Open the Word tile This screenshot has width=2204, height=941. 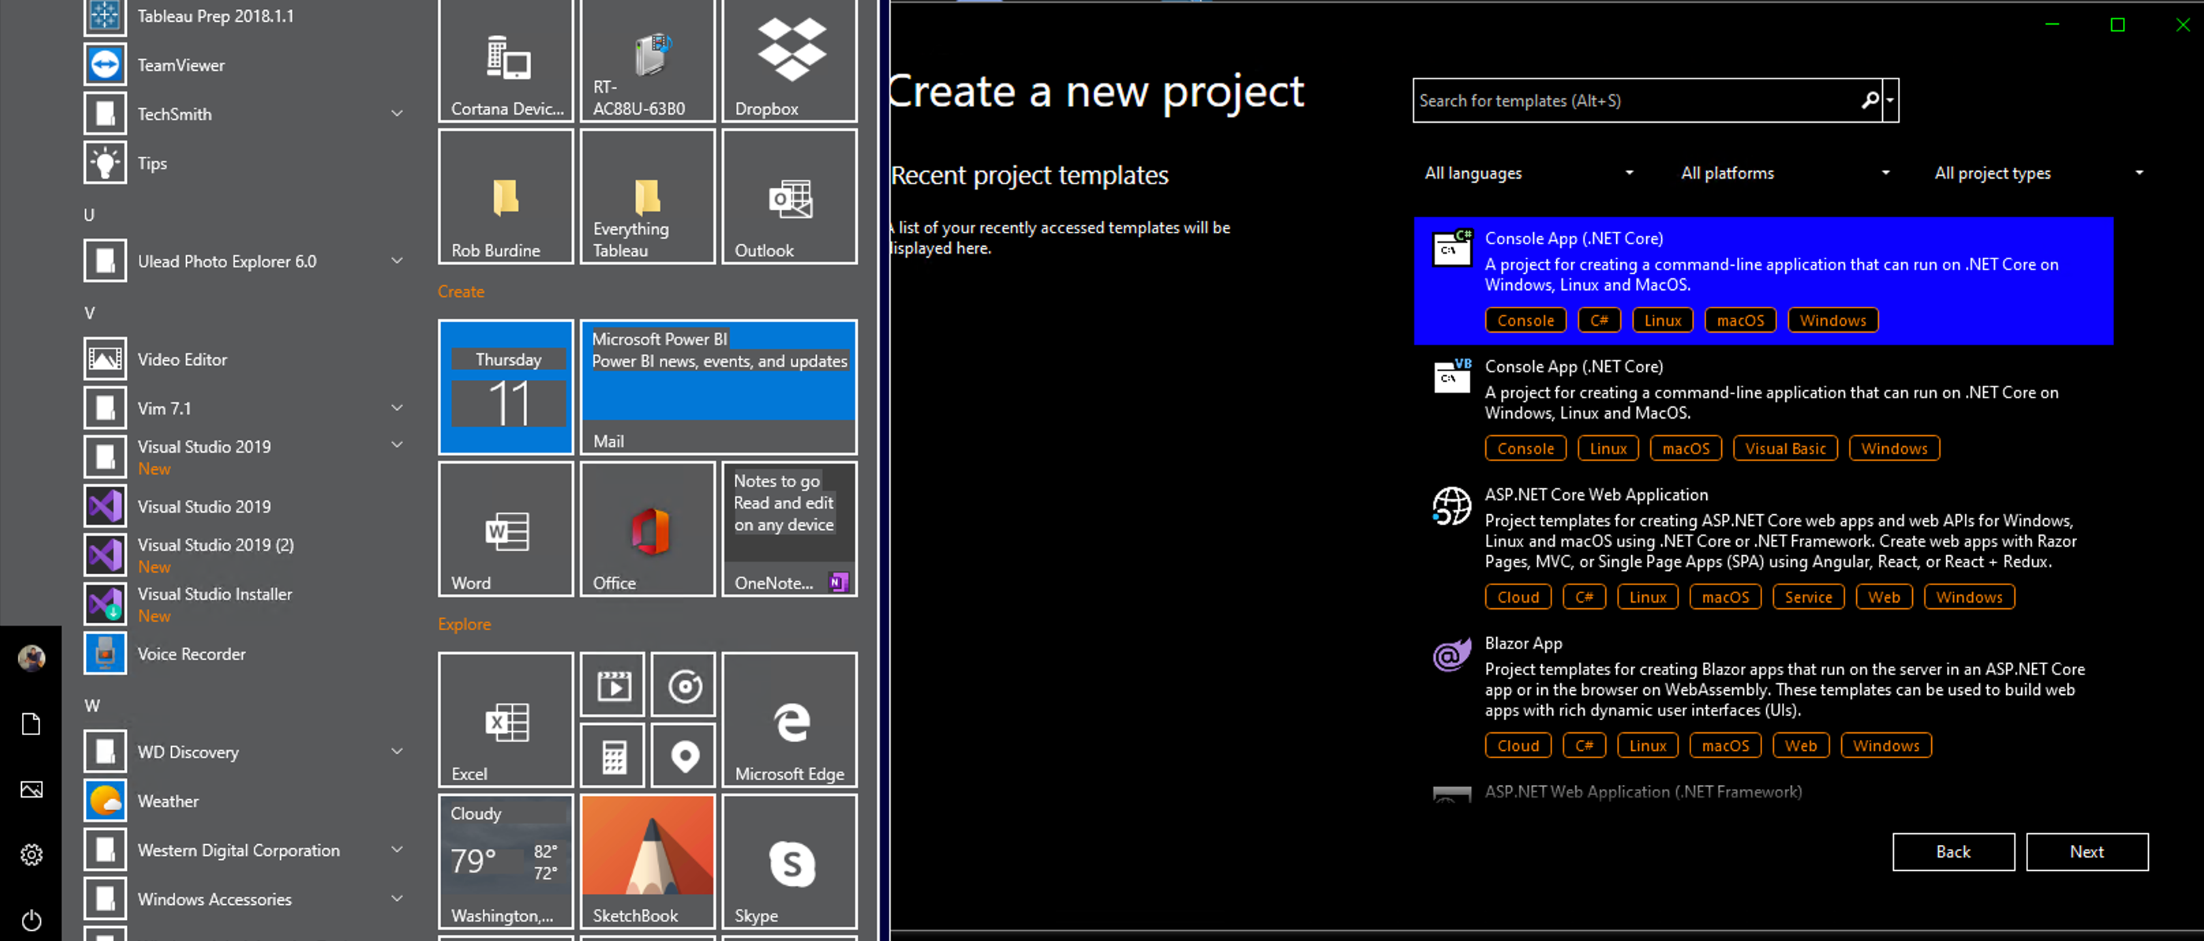coord(506,528)
